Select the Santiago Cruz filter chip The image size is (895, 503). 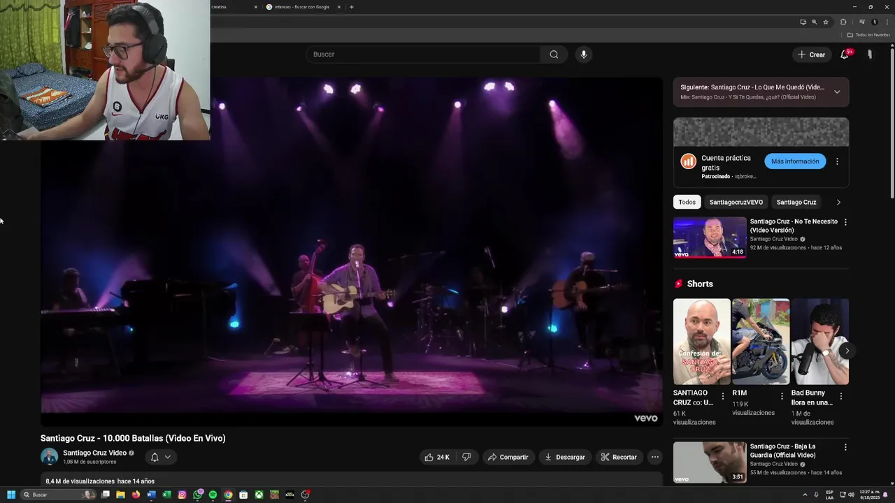coord(796,202)
